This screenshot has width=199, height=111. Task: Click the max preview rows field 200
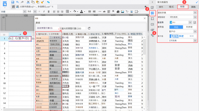pos(82,29)
